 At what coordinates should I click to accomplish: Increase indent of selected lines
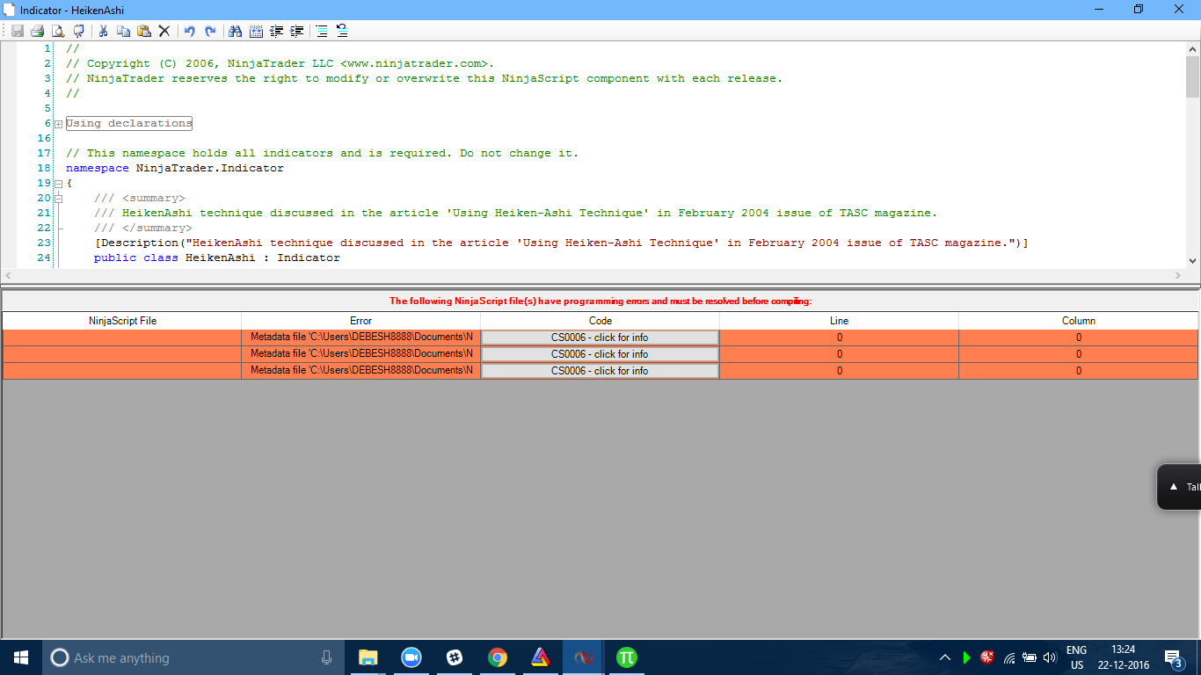pyautogui.click(x=296, y=31)
